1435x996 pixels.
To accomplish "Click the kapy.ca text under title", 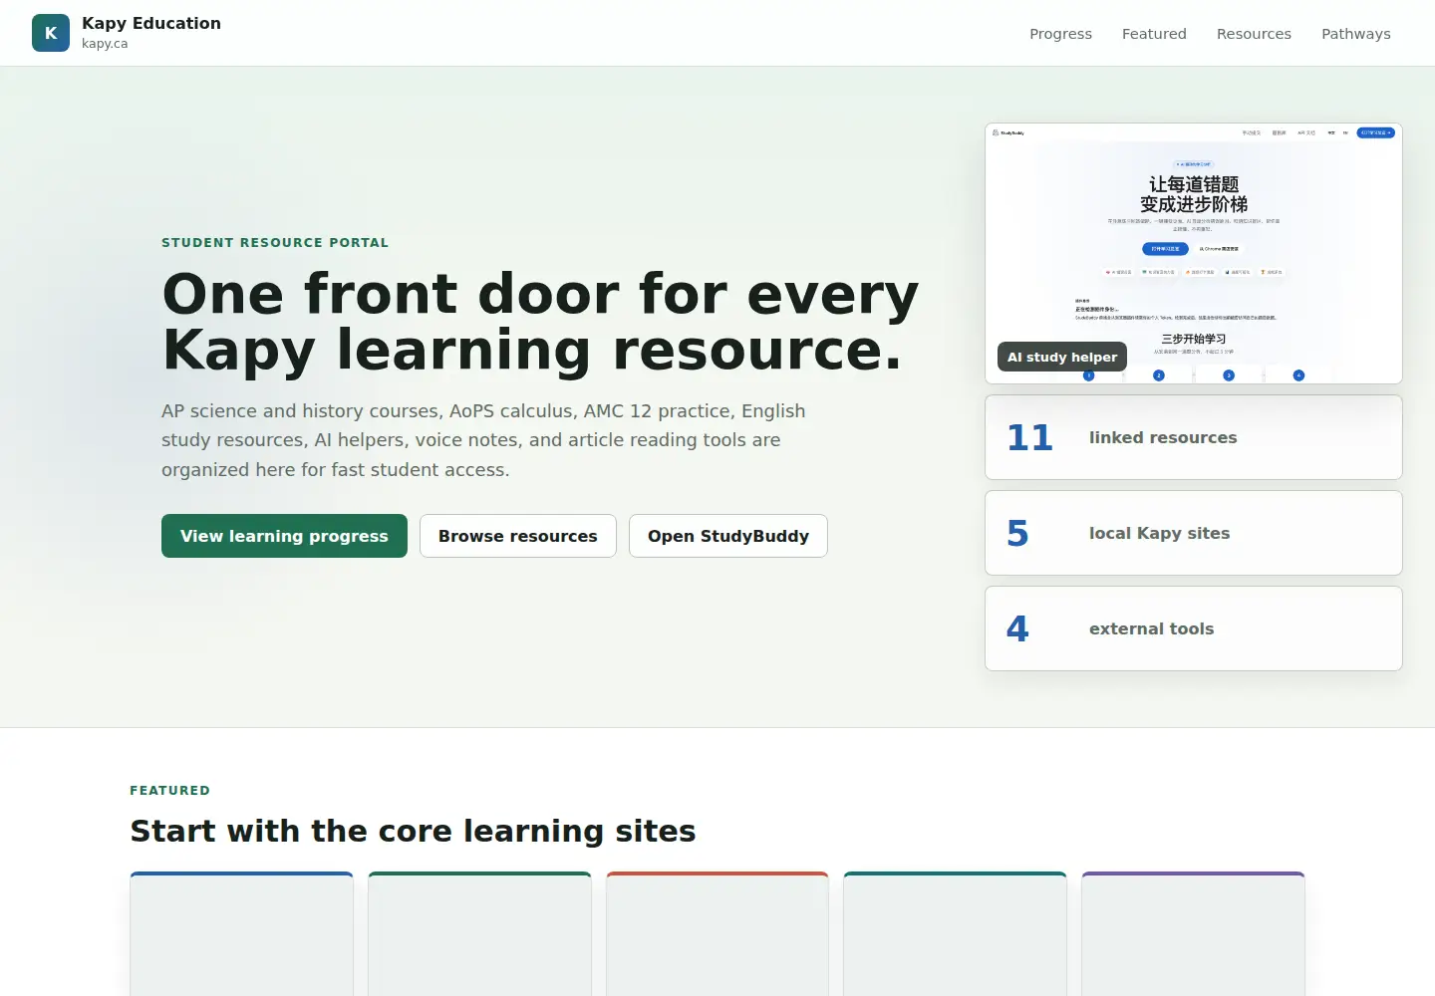I will [105, 44].
